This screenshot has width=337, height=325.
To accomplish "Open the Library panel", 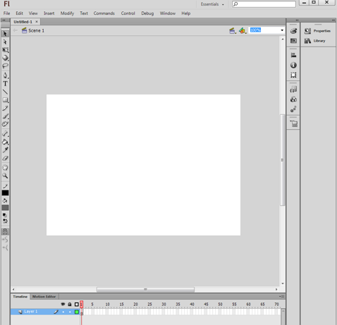I will (x=315, y=41).
